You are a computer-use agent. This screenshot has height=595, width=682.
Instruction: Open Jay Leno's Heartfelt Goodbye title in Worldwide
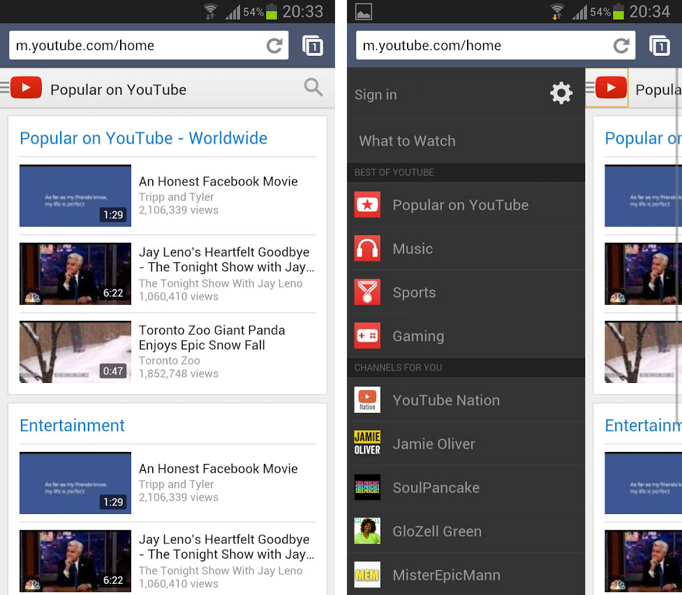pos(226,259)
